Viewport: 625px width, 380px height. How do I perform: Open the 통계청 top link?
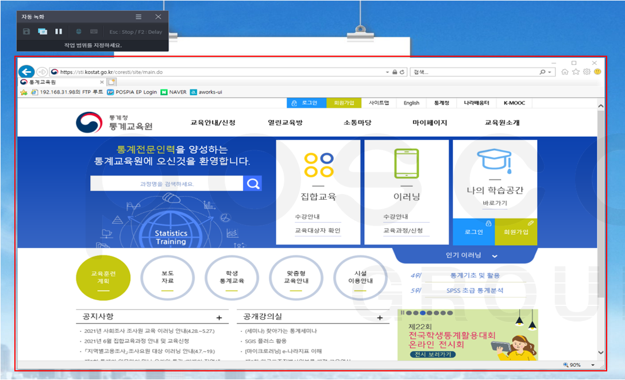(441, 103)
